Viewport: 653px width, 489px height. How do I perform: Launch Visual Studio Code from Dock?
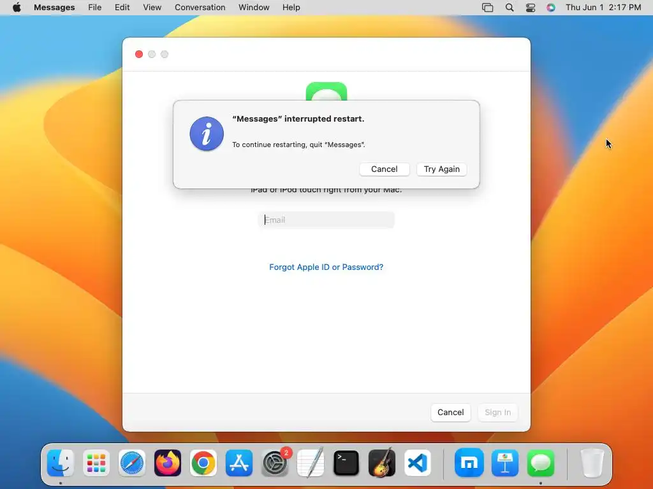click(x=418, y=463)
